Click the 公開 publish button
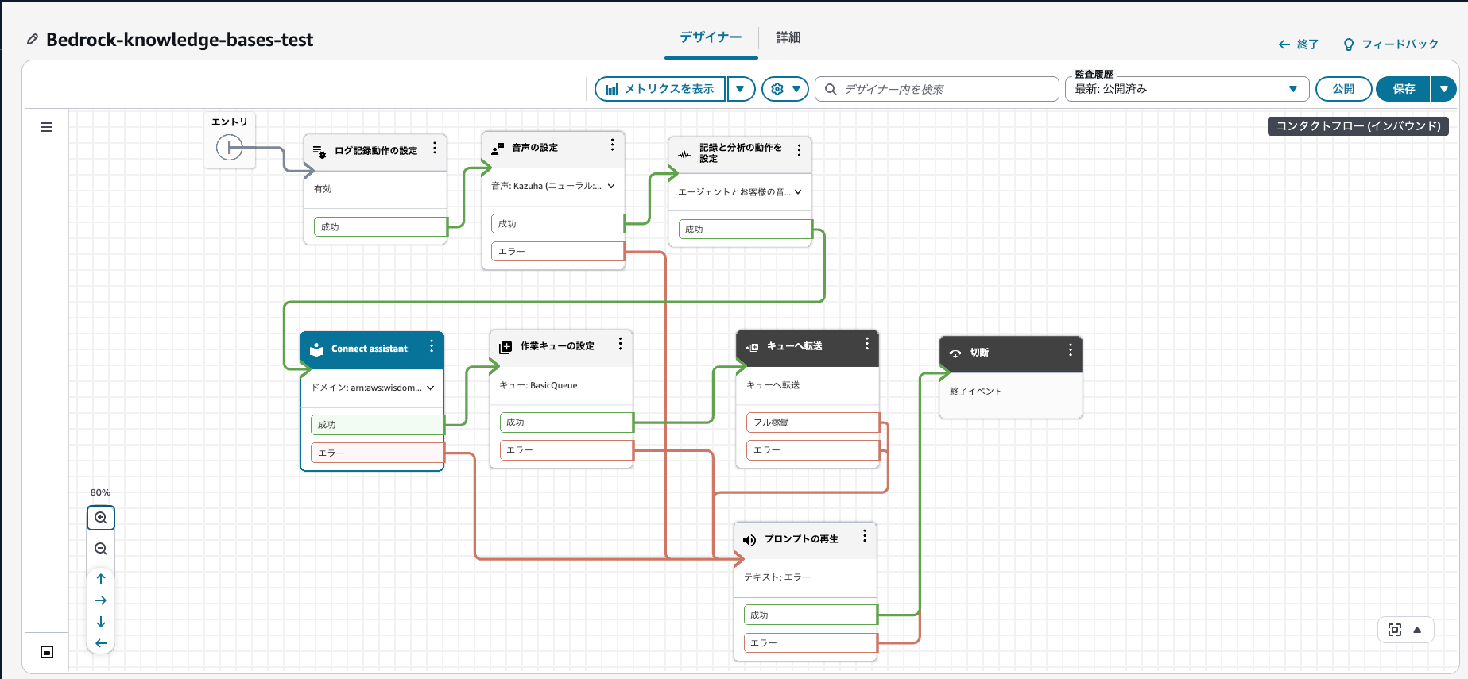 (x=1343, y=89)
